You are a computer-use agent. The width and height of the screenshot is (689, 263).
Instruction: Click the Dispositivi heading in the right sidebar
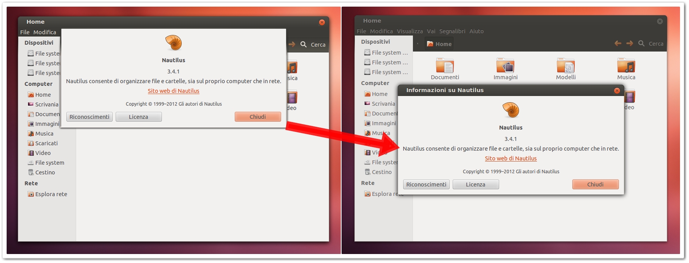(375, 42)
